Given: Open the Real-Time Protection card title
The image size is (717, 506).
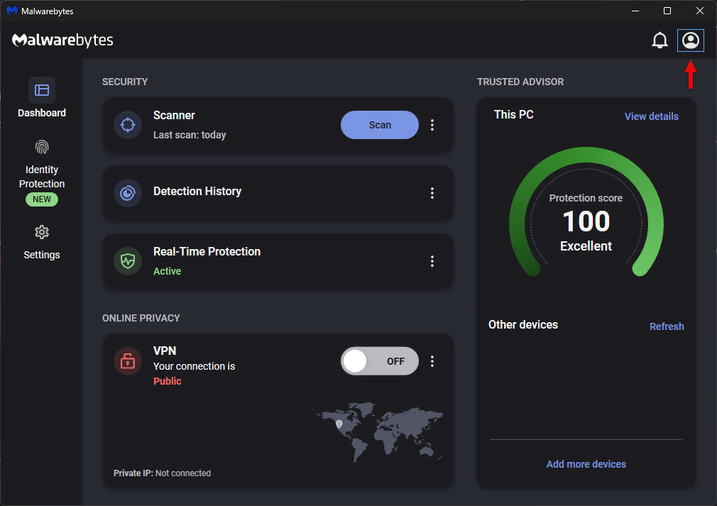Looking at the screenshot, I should tap(207, 251).
